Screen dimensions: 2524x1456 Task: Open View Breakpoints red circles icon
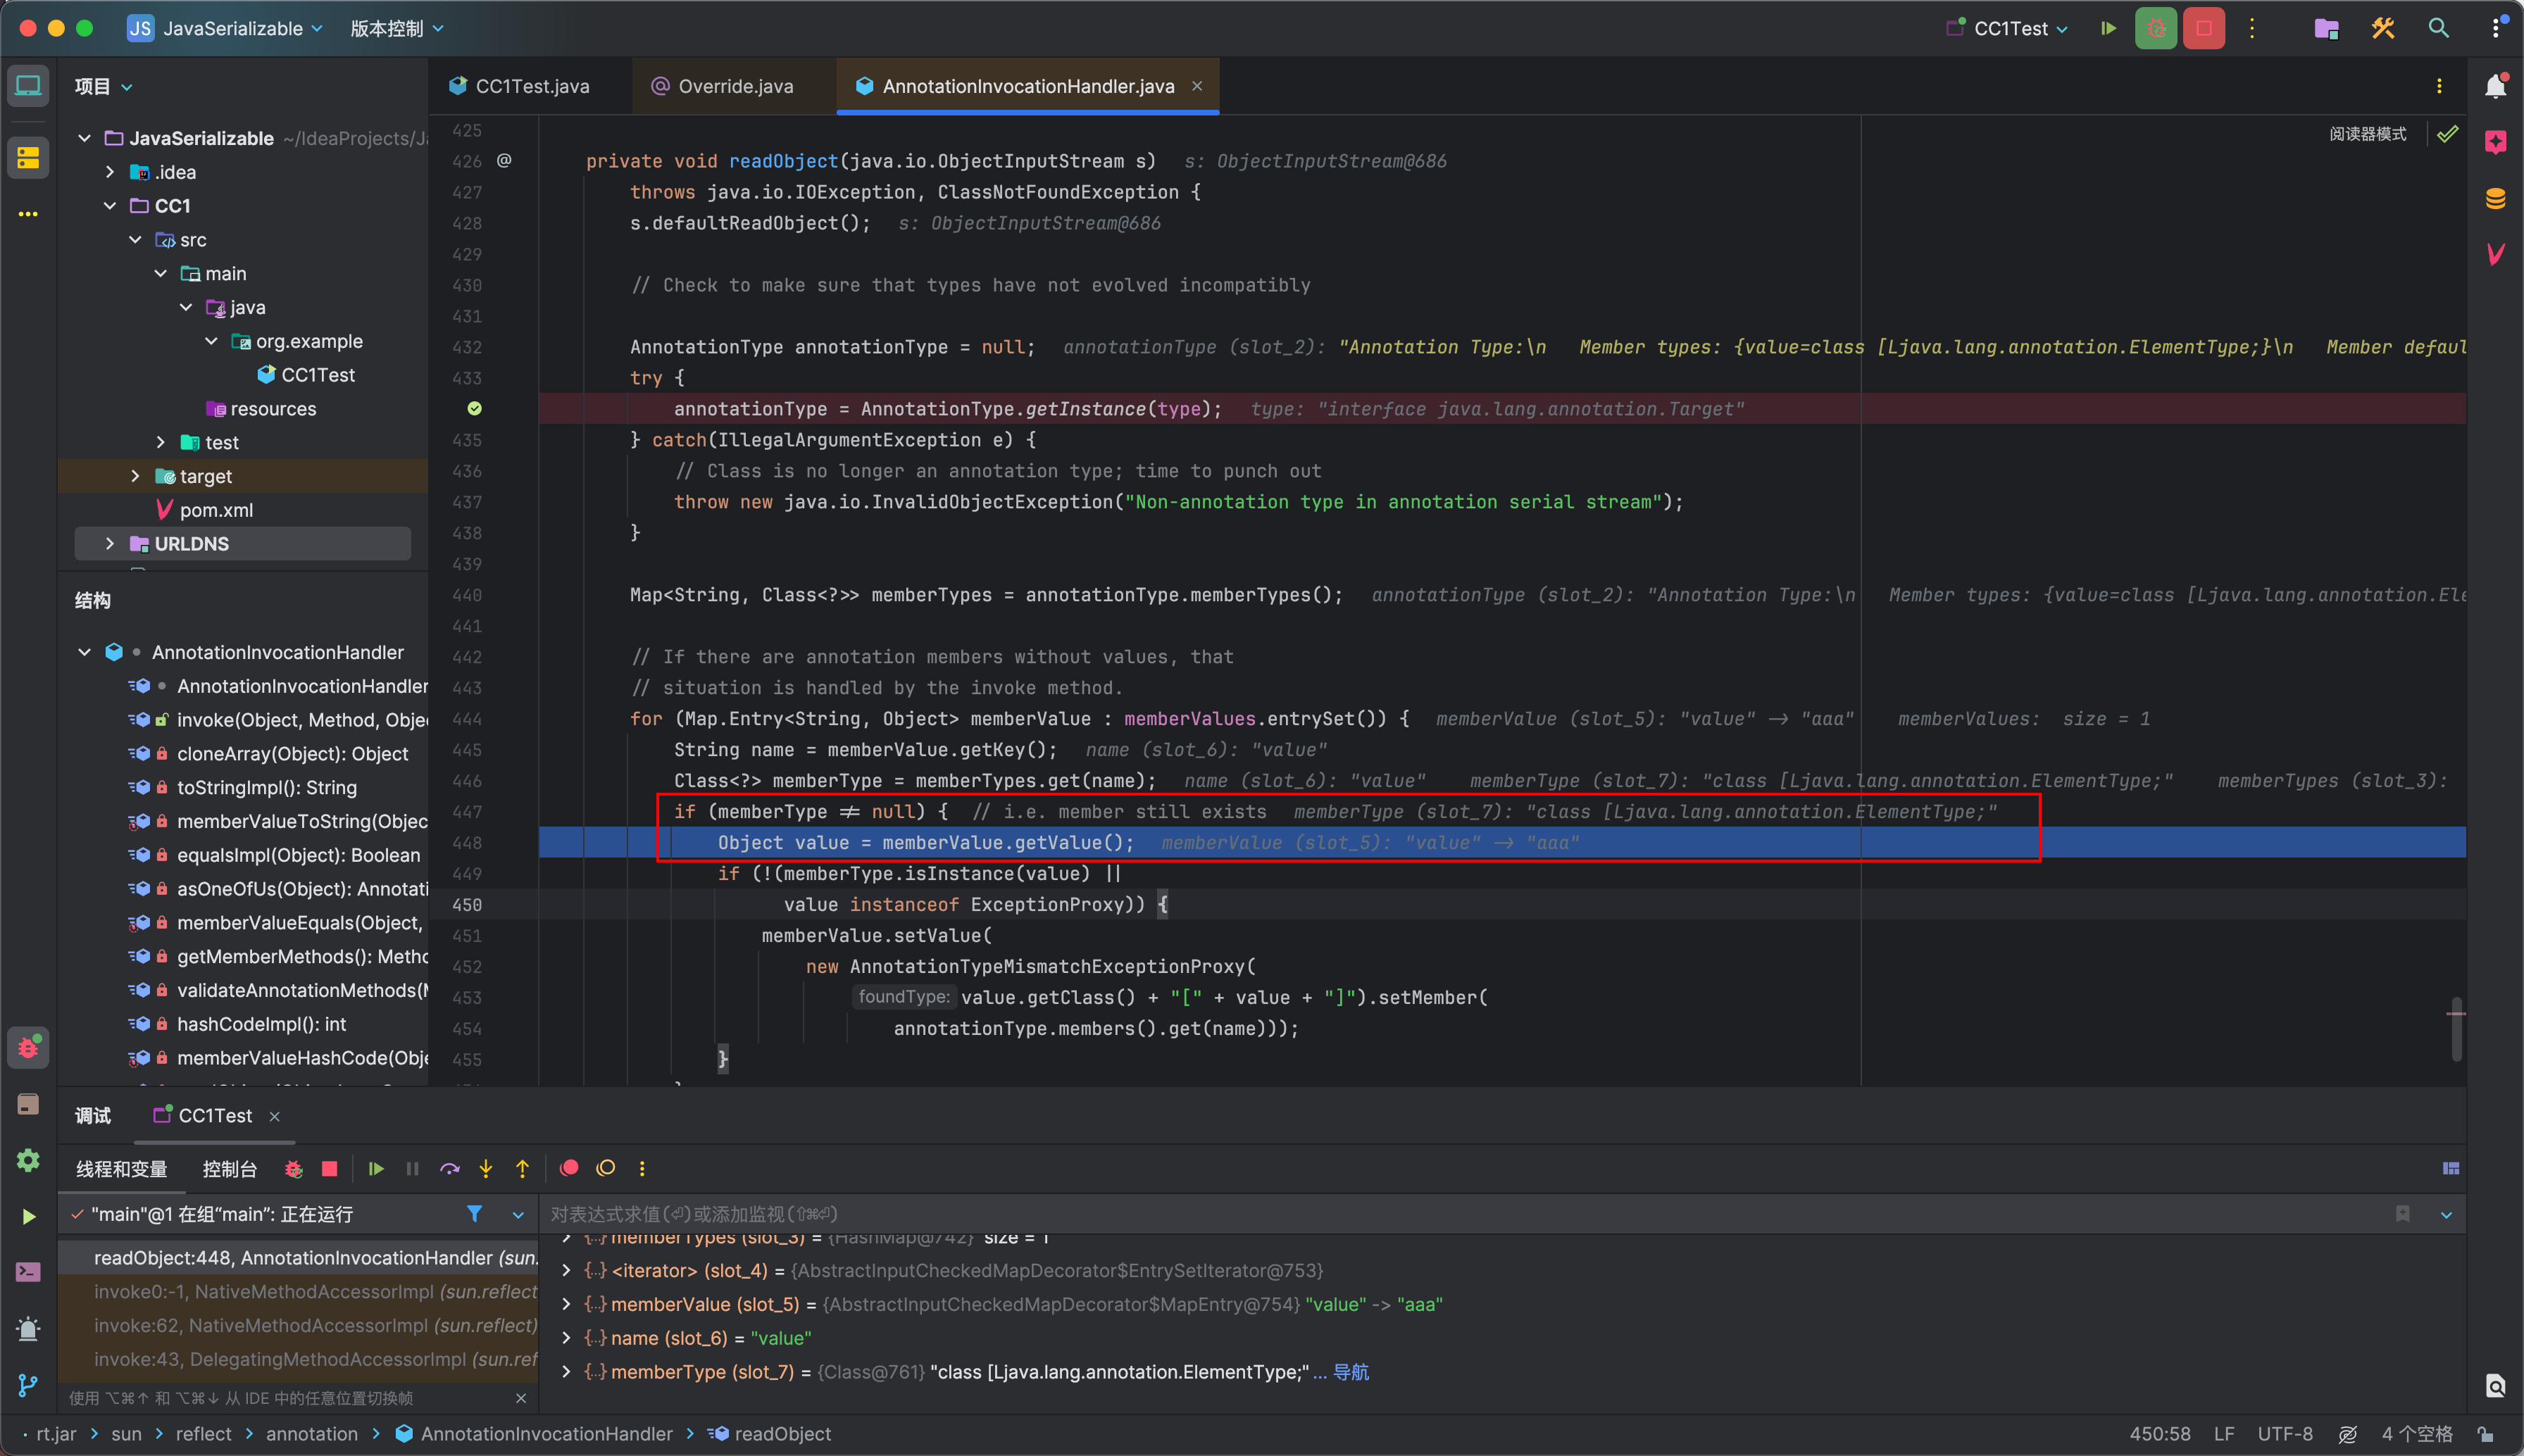tap(569, 1168)
